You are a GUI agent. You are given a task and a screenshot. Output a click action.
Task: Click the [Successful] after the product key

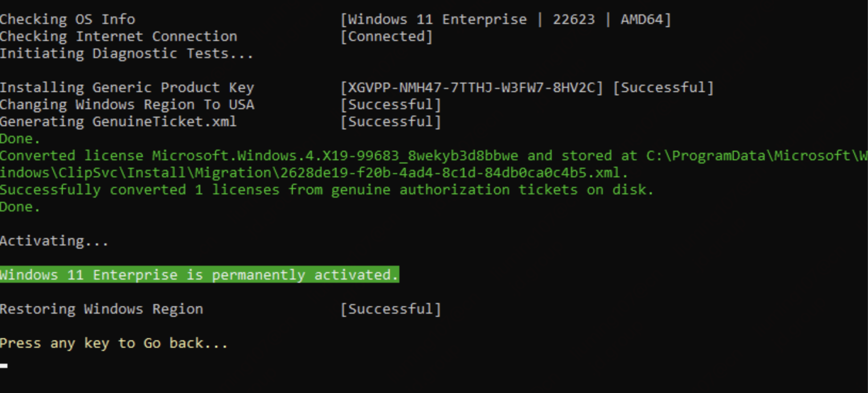[x=664, y=87]
